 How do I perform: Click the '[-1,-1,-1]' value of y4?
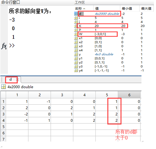[x=102, y=71]
